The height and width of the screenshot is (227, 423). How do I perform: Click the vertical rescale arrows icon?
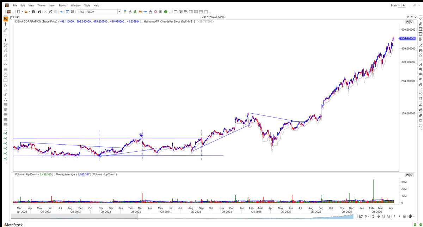pyautogui.click(x=373, y=216)
